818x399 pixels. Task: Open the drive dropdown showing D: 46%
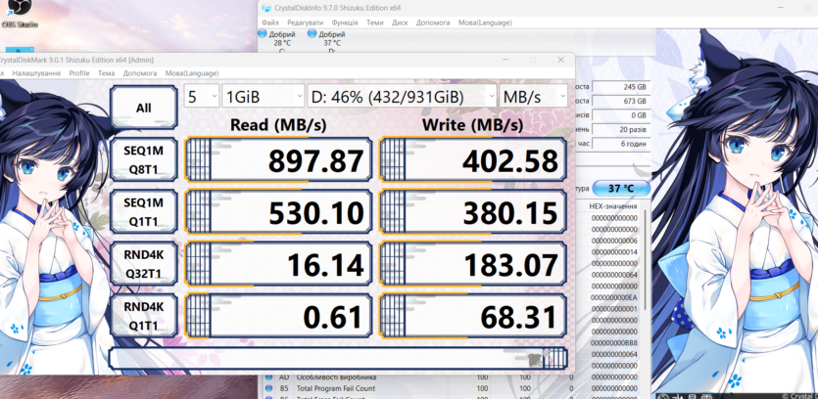[402, 97]
